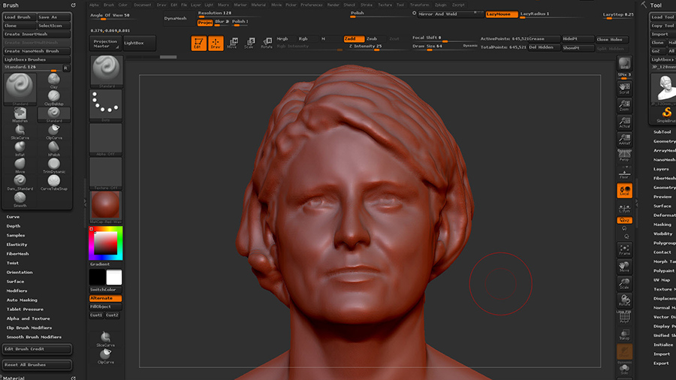The width and height of the screenshot is (676, 380).
Task: Click the Draw mode icon
Action: (216, 43)
